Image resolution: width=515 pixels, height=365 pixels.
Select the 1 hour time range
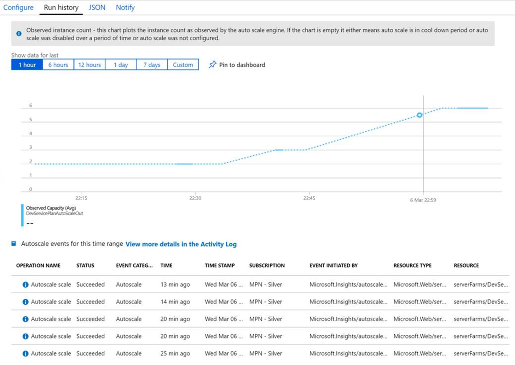(27, 65)
